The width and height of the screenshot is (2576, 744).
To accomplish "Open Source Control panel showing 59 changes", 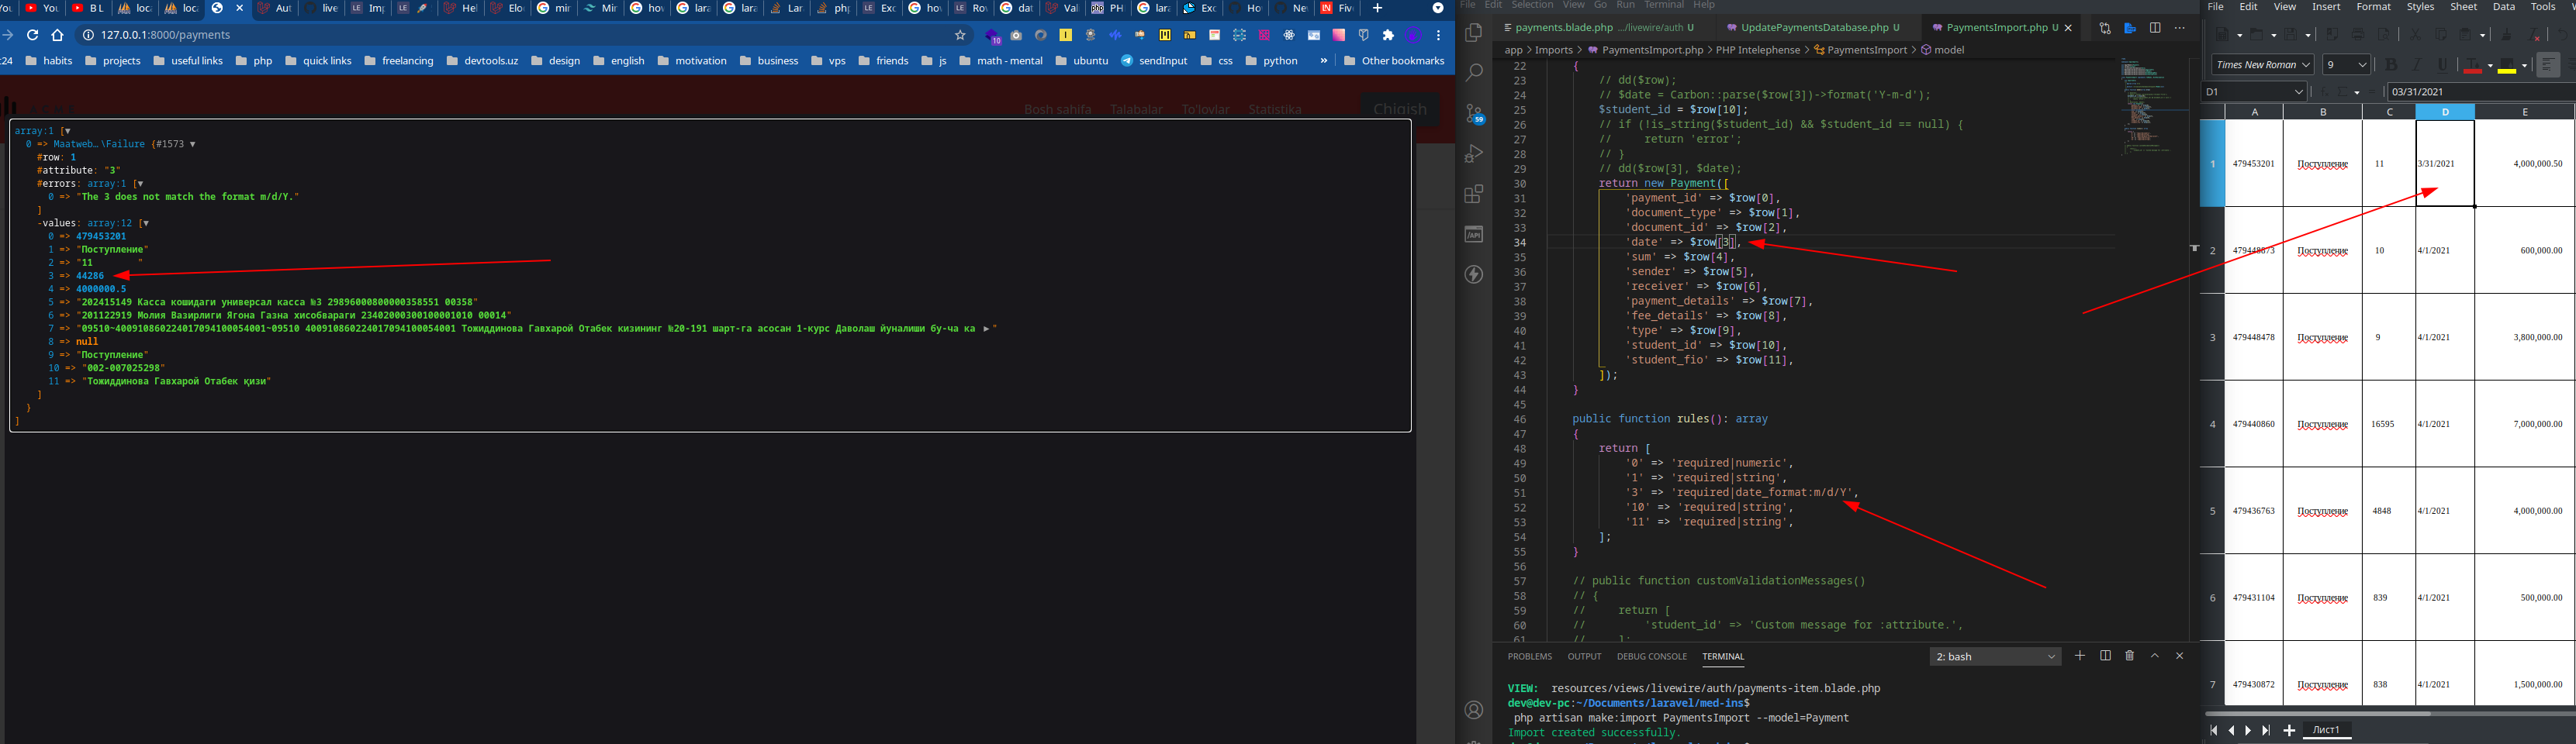I will tap(1473, 113).
